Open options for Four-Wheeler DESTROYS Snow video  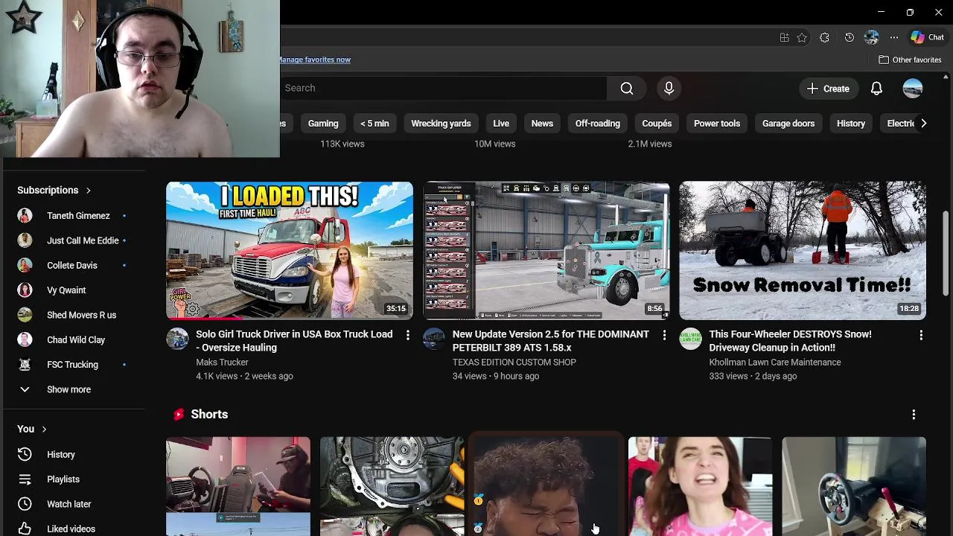(921, 336)
